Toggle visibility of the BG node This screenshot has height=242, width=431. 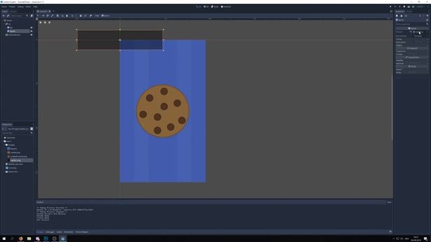[x=32, y=28]
